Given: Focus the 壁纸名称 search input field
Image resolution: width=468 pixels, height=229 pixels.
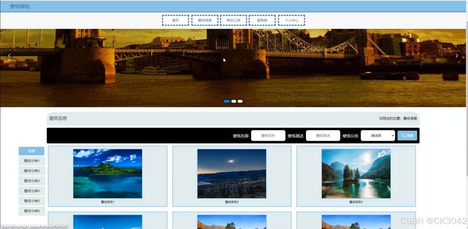Looking at the screenshot, I should 268,136.
